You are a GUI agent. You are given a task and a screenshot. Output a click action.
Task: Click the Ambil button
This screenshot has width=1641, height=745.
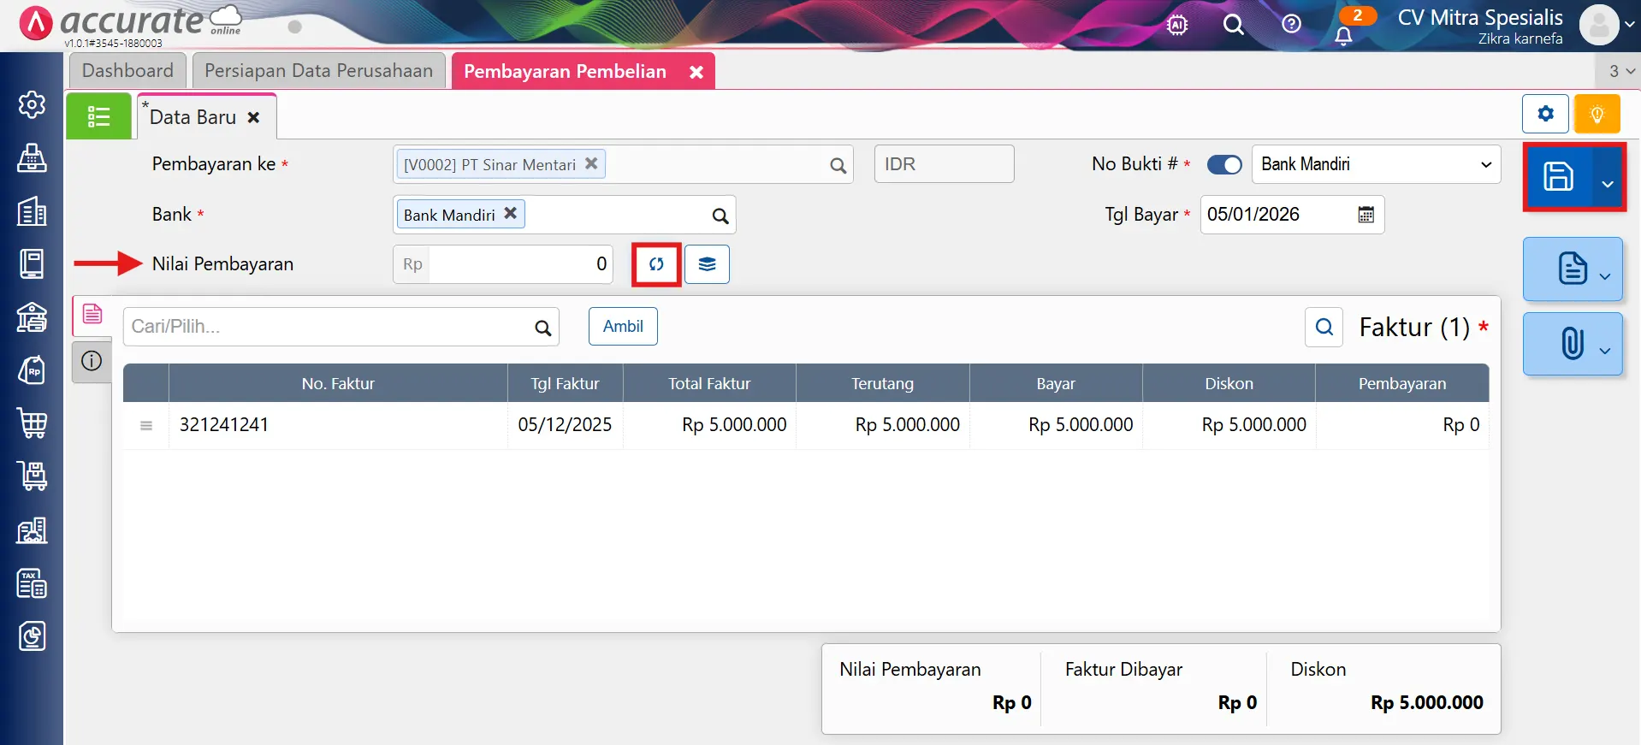(x=623, y=327)
